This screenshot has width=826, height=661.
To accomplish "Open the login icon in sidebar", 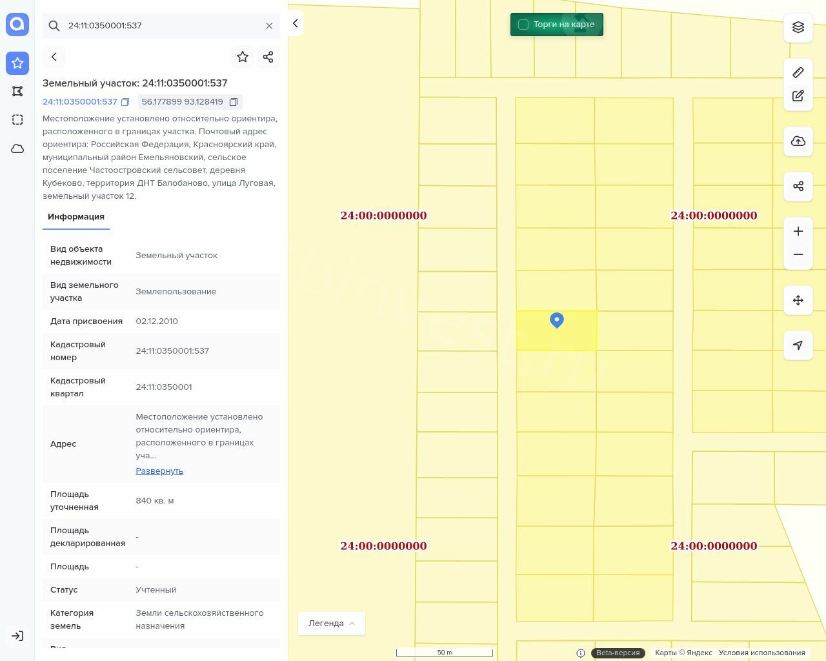I will [17, 636].
